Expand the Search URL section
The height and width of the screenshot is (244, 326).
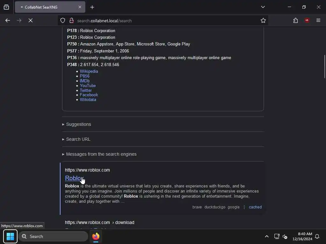[78, 139]
